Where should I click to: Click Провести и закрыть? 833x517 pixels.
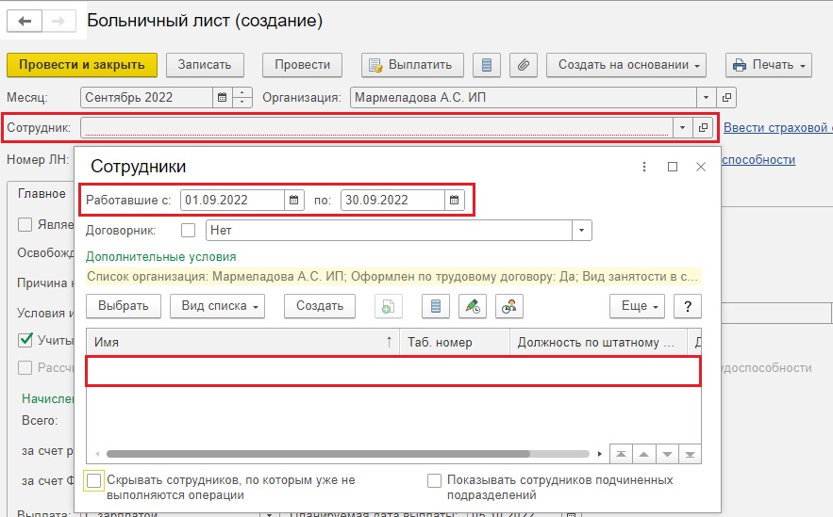coord(82,65)
